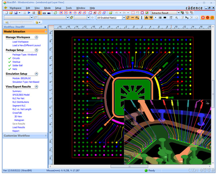Toggle the portrait layer view button
Image resolution: width=217 pixels, height=174 pixels.
(39, 13)
